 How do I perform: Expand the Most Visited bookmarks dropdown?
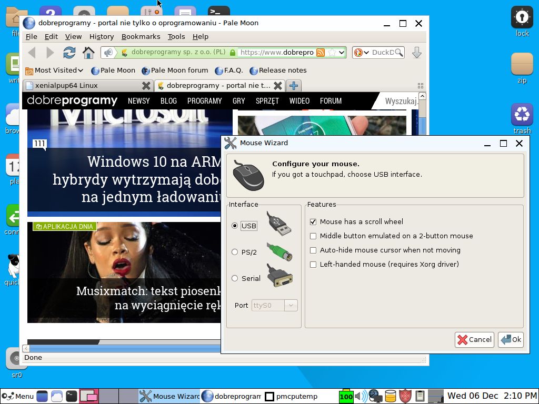[54, 70]
